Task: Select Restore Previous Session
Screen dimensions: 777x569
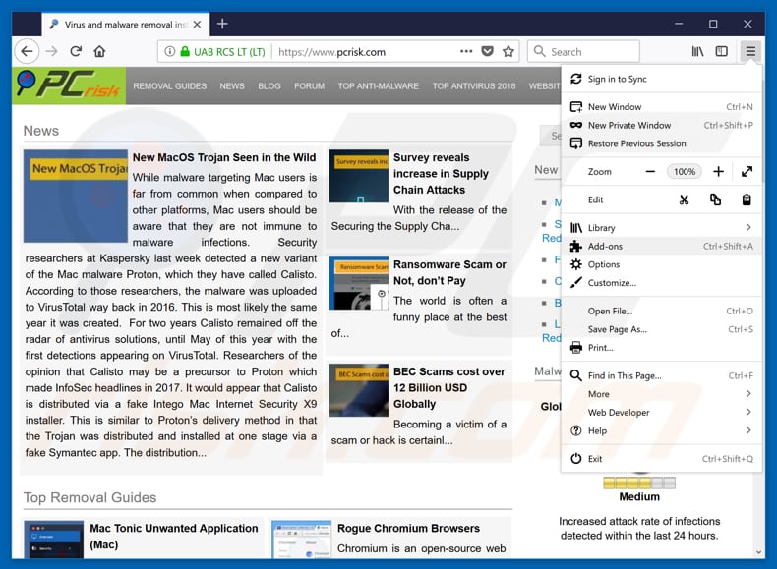Action: click(662, 143)
